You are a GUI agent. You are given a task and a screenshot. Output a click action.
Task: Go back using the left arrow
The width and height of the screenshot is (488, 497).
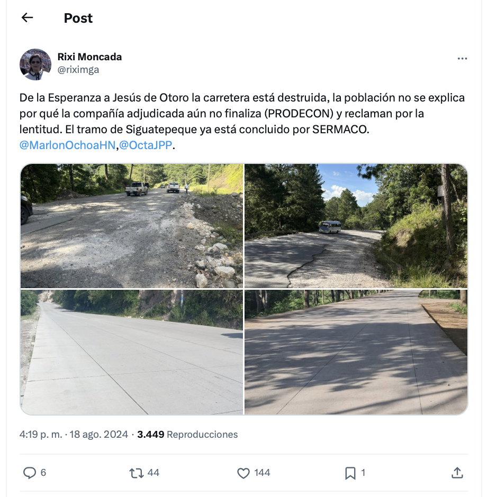28,17
